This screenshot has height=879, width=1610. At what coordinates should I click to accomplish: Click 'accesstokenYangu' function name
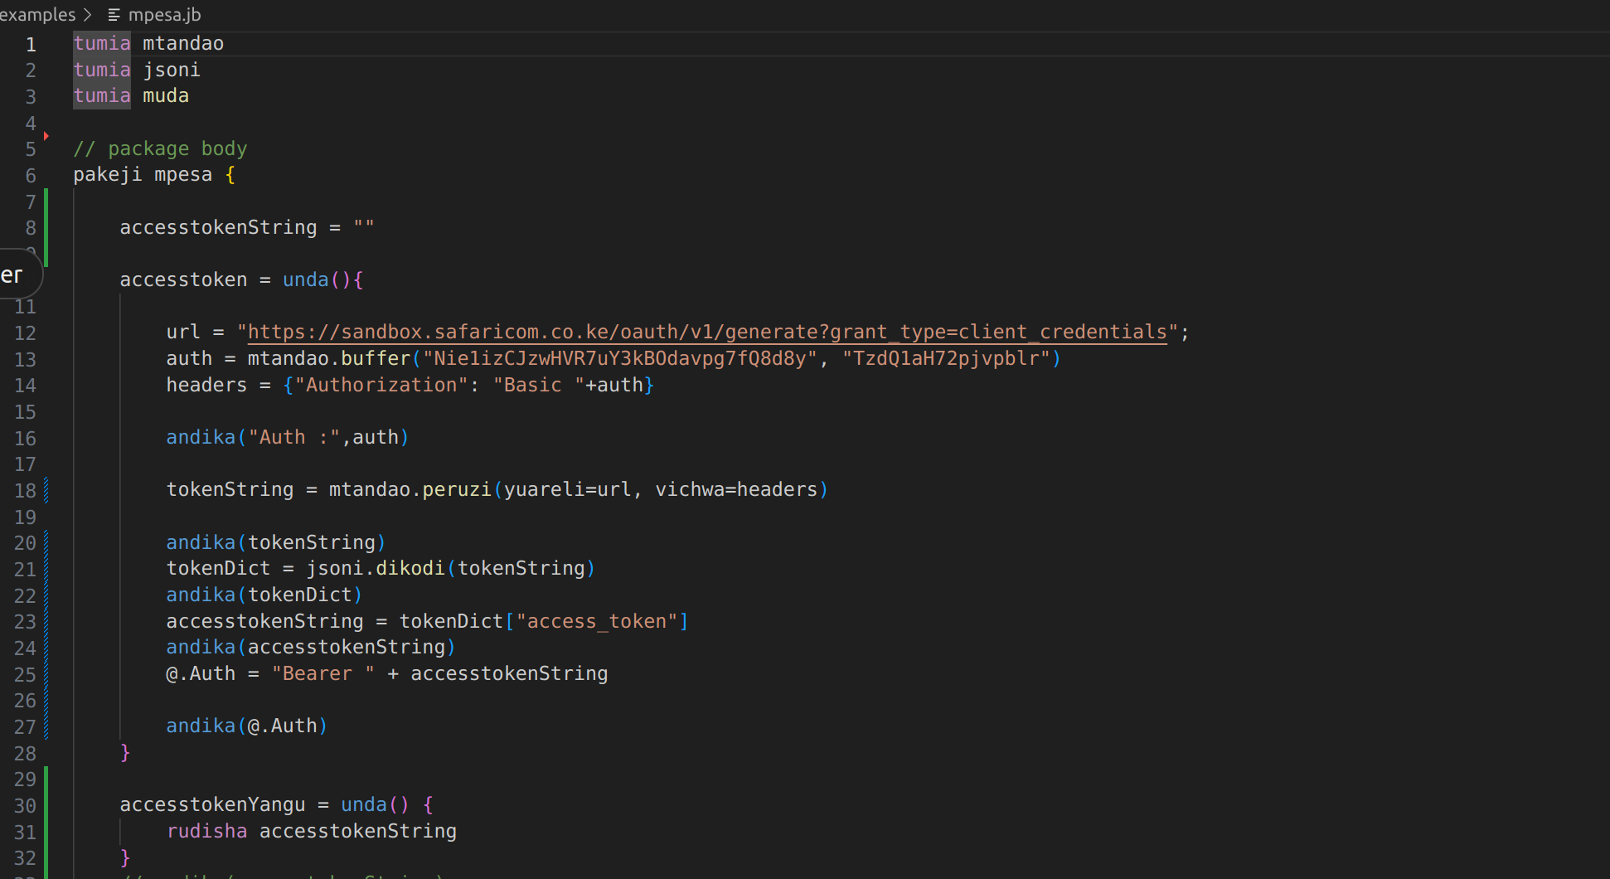pyautogui.click(x=212, y=804)
